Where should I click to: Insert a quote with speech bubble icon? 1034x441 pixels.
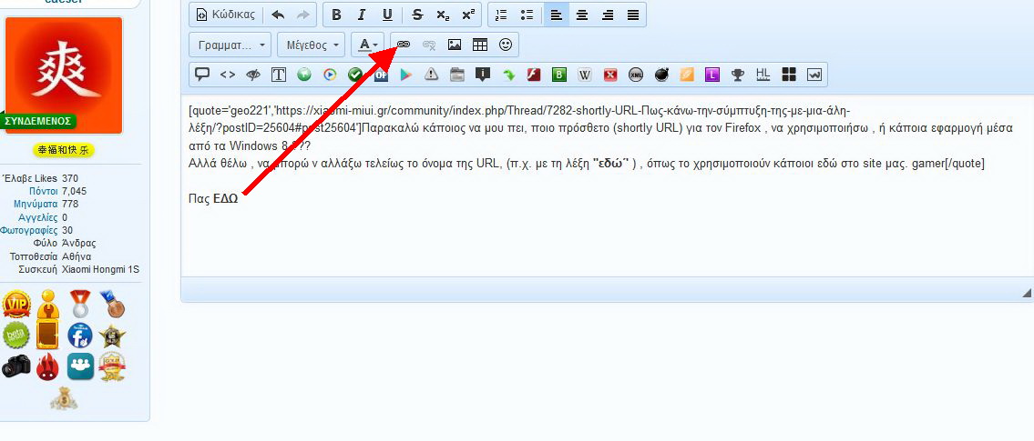pos(202,75)
